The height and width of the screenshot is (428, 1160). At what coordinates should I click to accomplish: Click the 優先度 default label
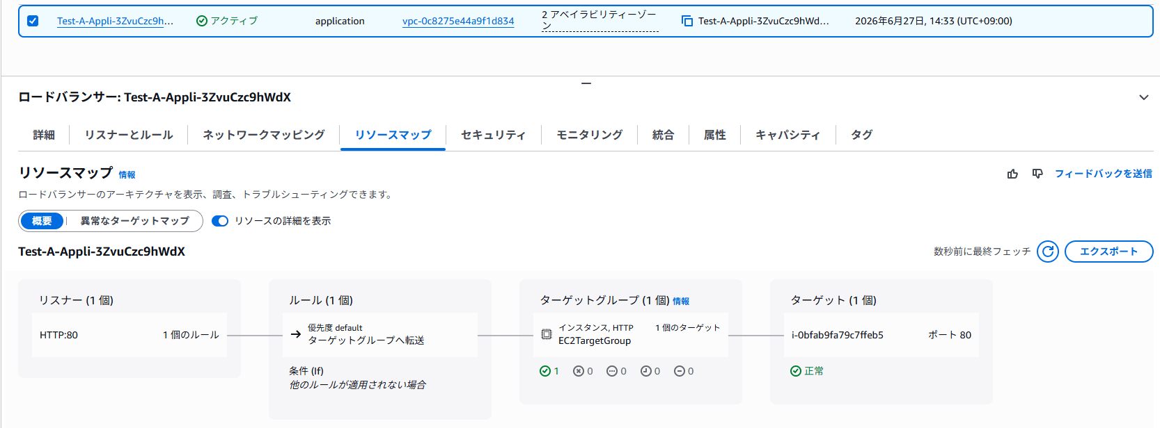coord(335,328)
